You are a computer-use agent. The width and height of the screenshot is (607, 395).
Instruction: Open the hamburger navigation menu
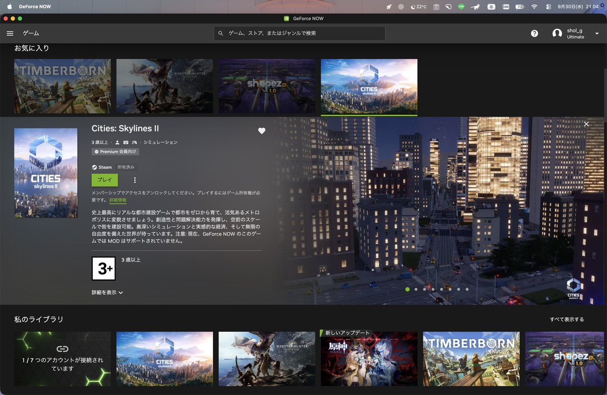[x=10, y=33]
